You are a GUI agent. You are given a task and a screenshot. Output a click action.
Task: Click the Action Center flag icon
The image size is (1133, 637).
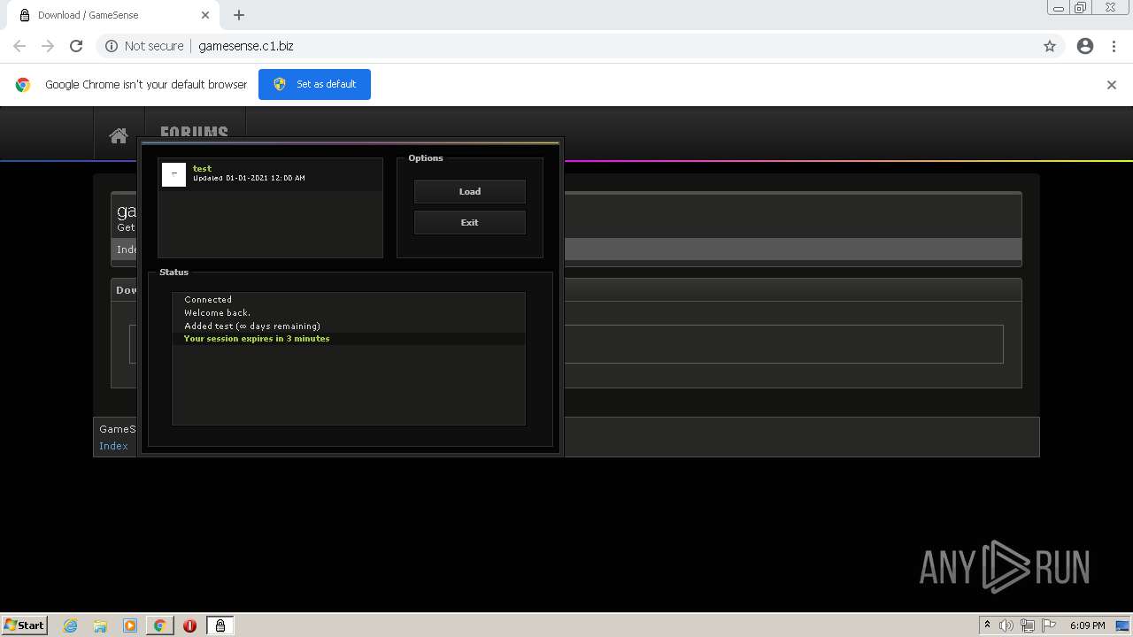point(1049,625)
